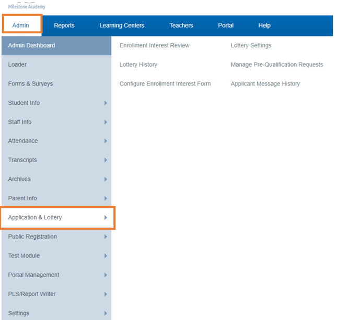Open Lottery History page
This screenshot has width=350, height=320.
[138, 65]
